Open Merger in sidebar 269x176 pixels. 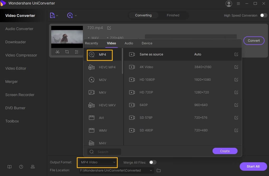pyautogui.click(x=12, y=82)
